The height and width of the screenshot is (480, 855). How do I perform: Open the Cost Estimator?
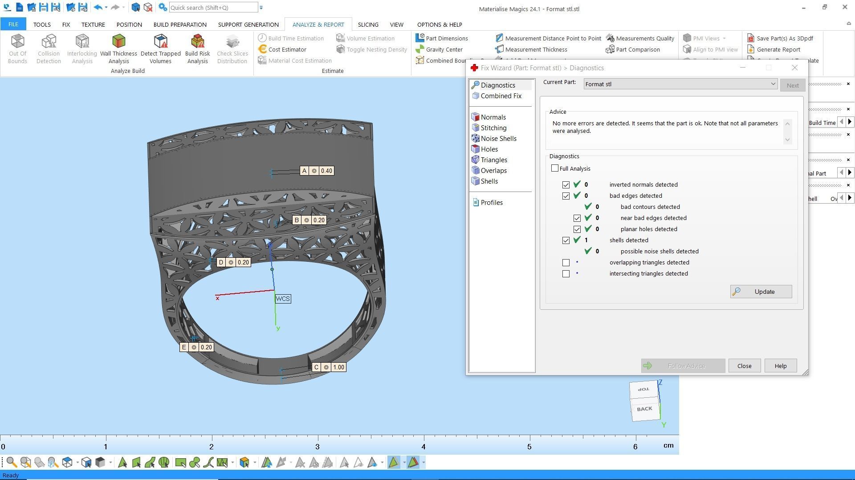tap(287, 49)
